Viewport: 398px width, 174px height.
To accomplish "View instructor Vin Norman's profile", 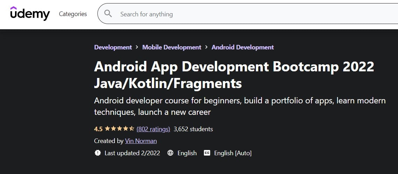I will (141, 141).
